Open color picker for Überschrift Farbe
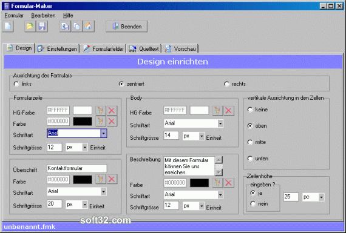 point(101,179)
